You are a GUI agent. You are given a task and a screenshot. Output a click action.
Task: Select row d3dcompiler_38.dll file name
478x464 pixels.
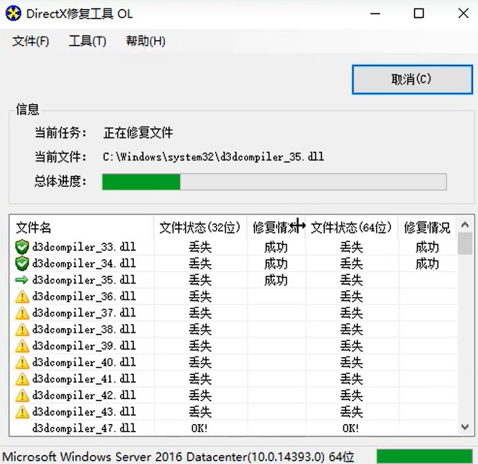[84, 330]
